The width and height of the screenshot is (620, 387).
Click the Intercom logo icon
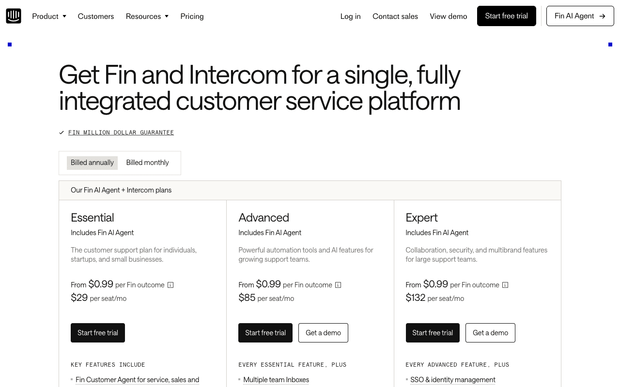[14, 16]
